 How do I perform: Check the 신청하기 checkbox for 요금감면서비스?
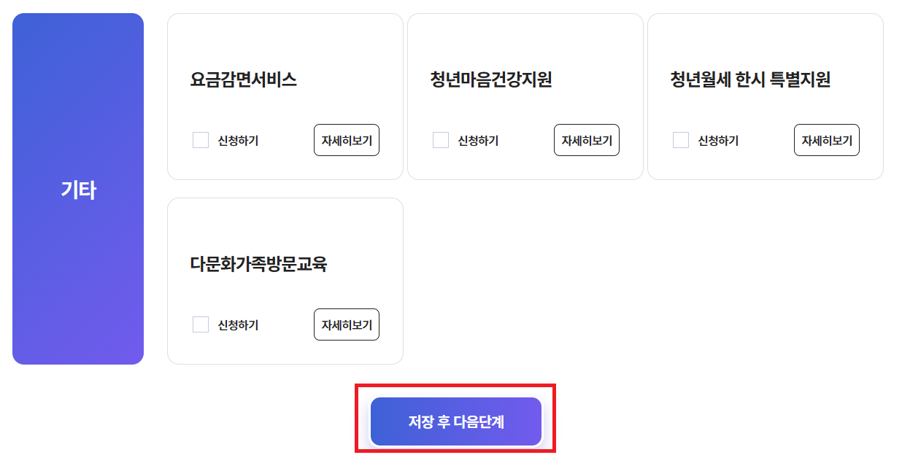[x=201, y=140]
